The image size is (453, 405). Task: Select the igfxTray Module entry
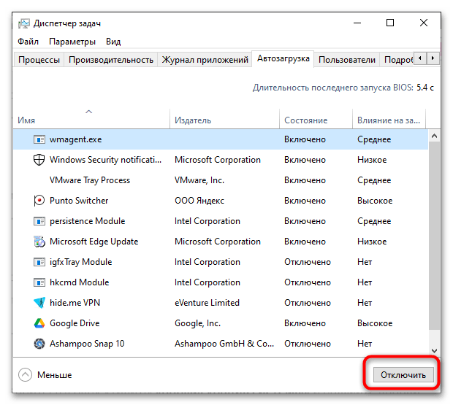pos(221,262)
